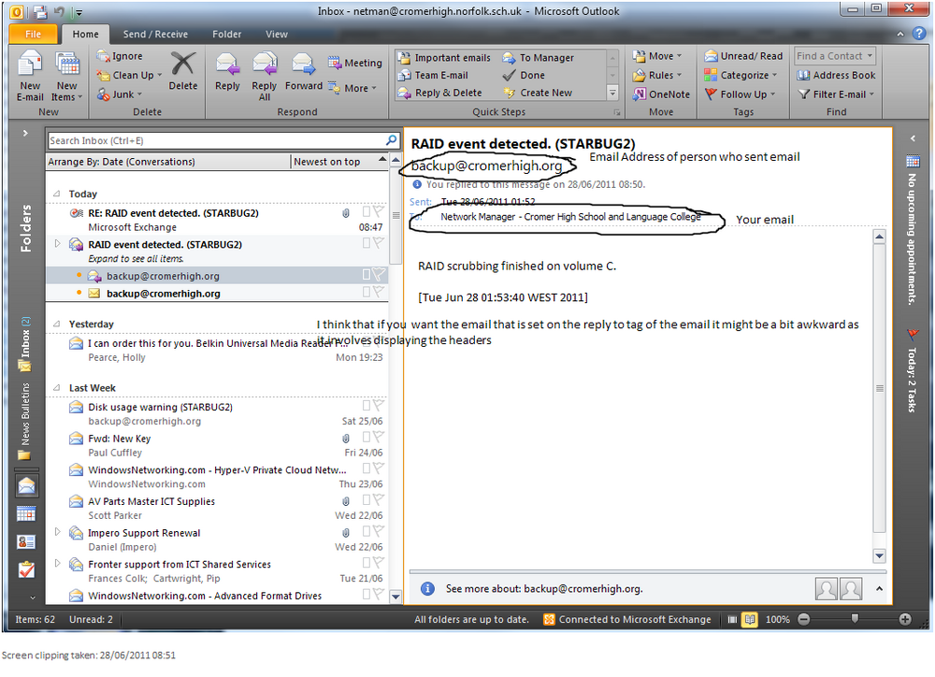Toggle Unread/Read status
This screenshot has height=677, width=935.
click(x=743, y=56)
